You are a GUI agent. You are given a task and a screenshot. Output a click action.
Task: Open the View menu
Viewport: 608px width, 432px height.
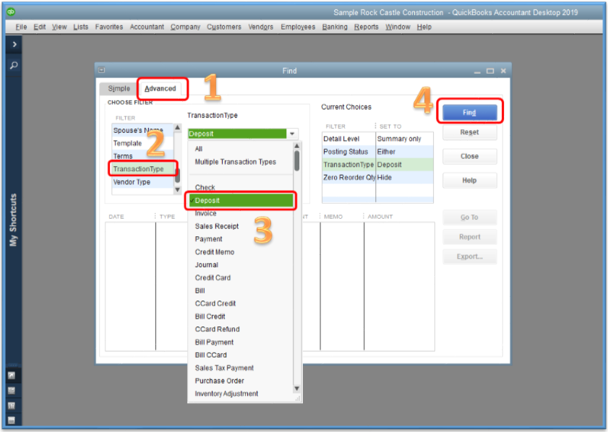59,27
